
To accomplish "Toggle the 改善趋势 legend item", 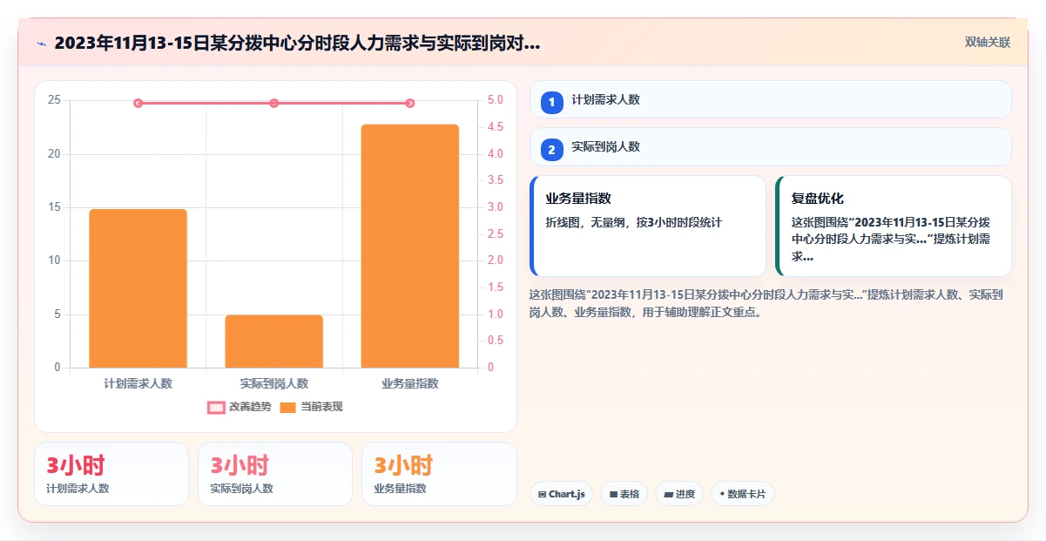I will pos(240,407).
